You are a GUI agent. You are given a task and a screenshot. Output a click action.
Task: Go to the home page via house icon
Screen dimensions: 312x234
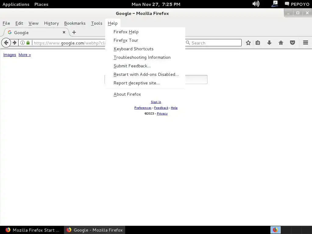click(281, 43)
